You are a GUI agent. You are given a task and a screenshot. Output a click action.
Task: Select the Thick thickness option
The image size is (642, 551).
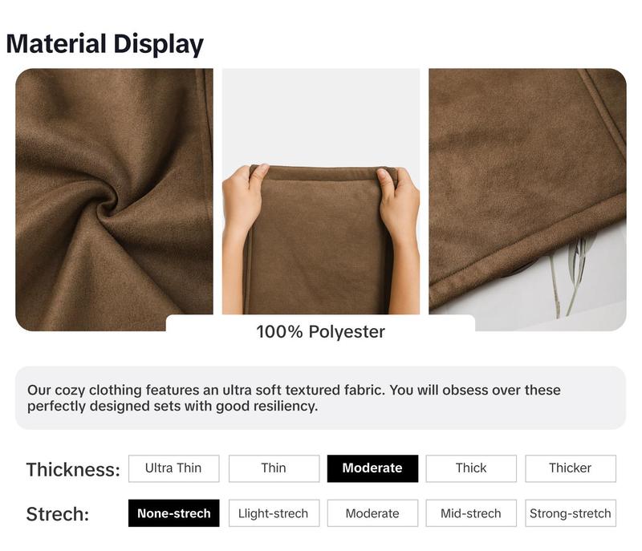coord(471,468)
